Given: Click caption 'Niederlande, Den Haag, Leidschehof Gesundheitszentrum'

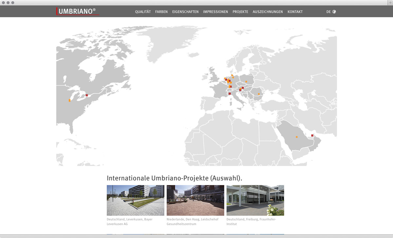Looking at the screenshot, I should [x=193, y=222].
